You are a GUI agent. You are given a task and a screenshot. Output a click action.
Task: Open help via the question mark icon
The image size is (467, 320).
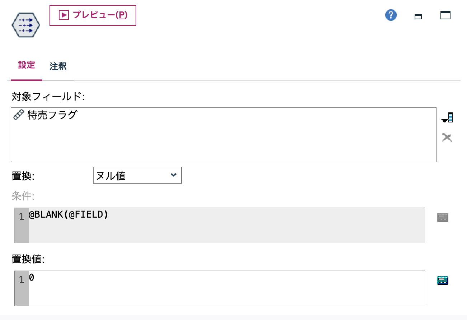(391, 15)
